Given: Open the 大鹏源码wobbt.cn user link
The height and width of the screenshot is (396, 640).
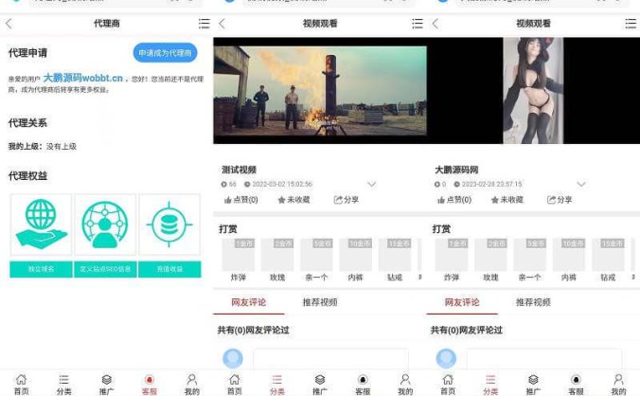Looking at the screenshot, I should click(83, 78).
